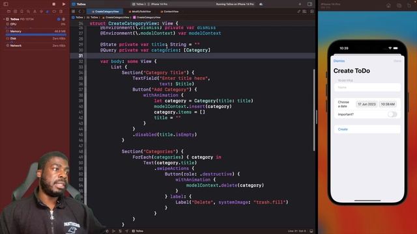417x234 pixels.
Task: Open the 17 Jun 2023 date picker
Action: tap(366, 104)
